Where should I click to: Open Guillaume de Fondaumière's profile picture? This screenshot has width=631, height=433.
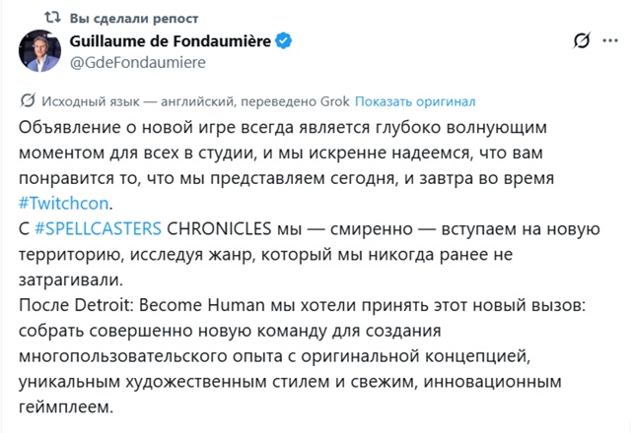point(42,49)
